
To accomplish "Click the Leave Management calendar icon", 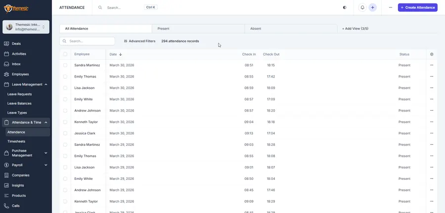I will (x=6, y=85).
